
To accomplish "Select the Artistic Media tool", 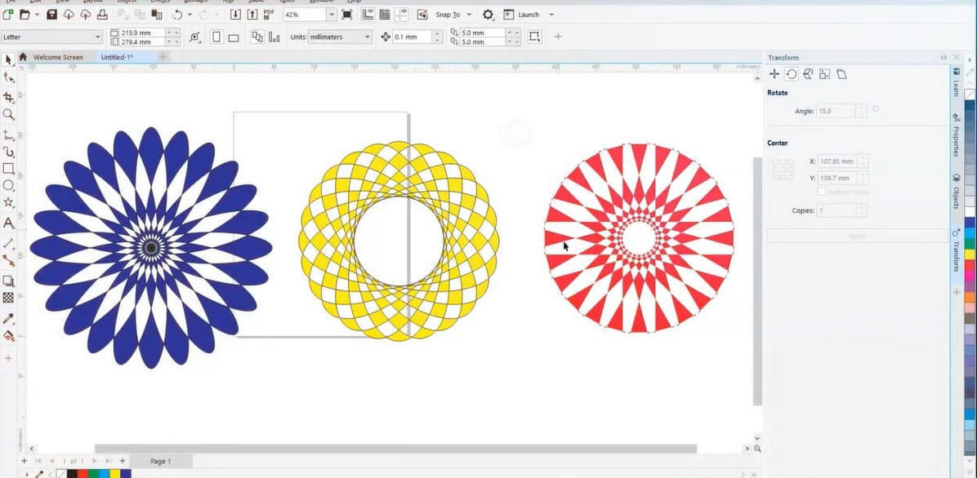I will click(8, 152).
